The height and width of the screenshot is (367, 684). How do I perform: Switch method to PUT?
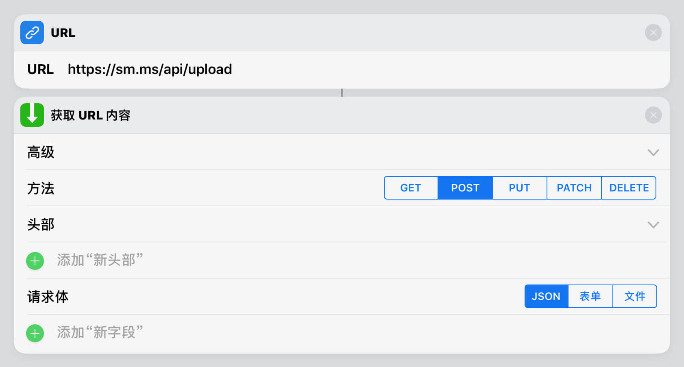519,188
